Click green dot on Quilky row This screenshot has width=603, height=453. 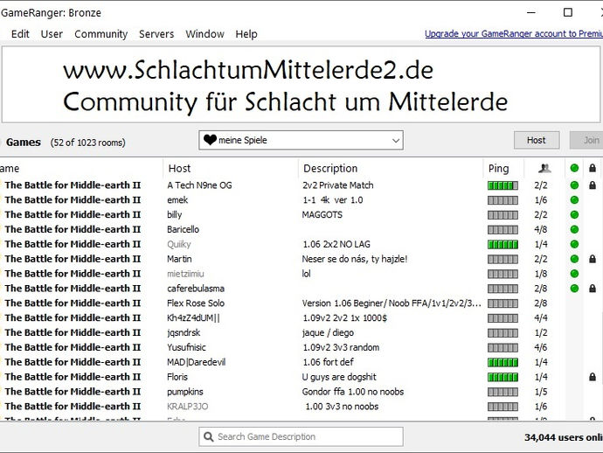tap(574, 244)
